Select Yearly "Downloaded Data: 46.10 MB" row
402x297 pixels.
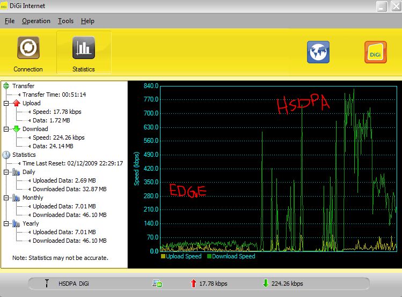click(x=69, y=241)
